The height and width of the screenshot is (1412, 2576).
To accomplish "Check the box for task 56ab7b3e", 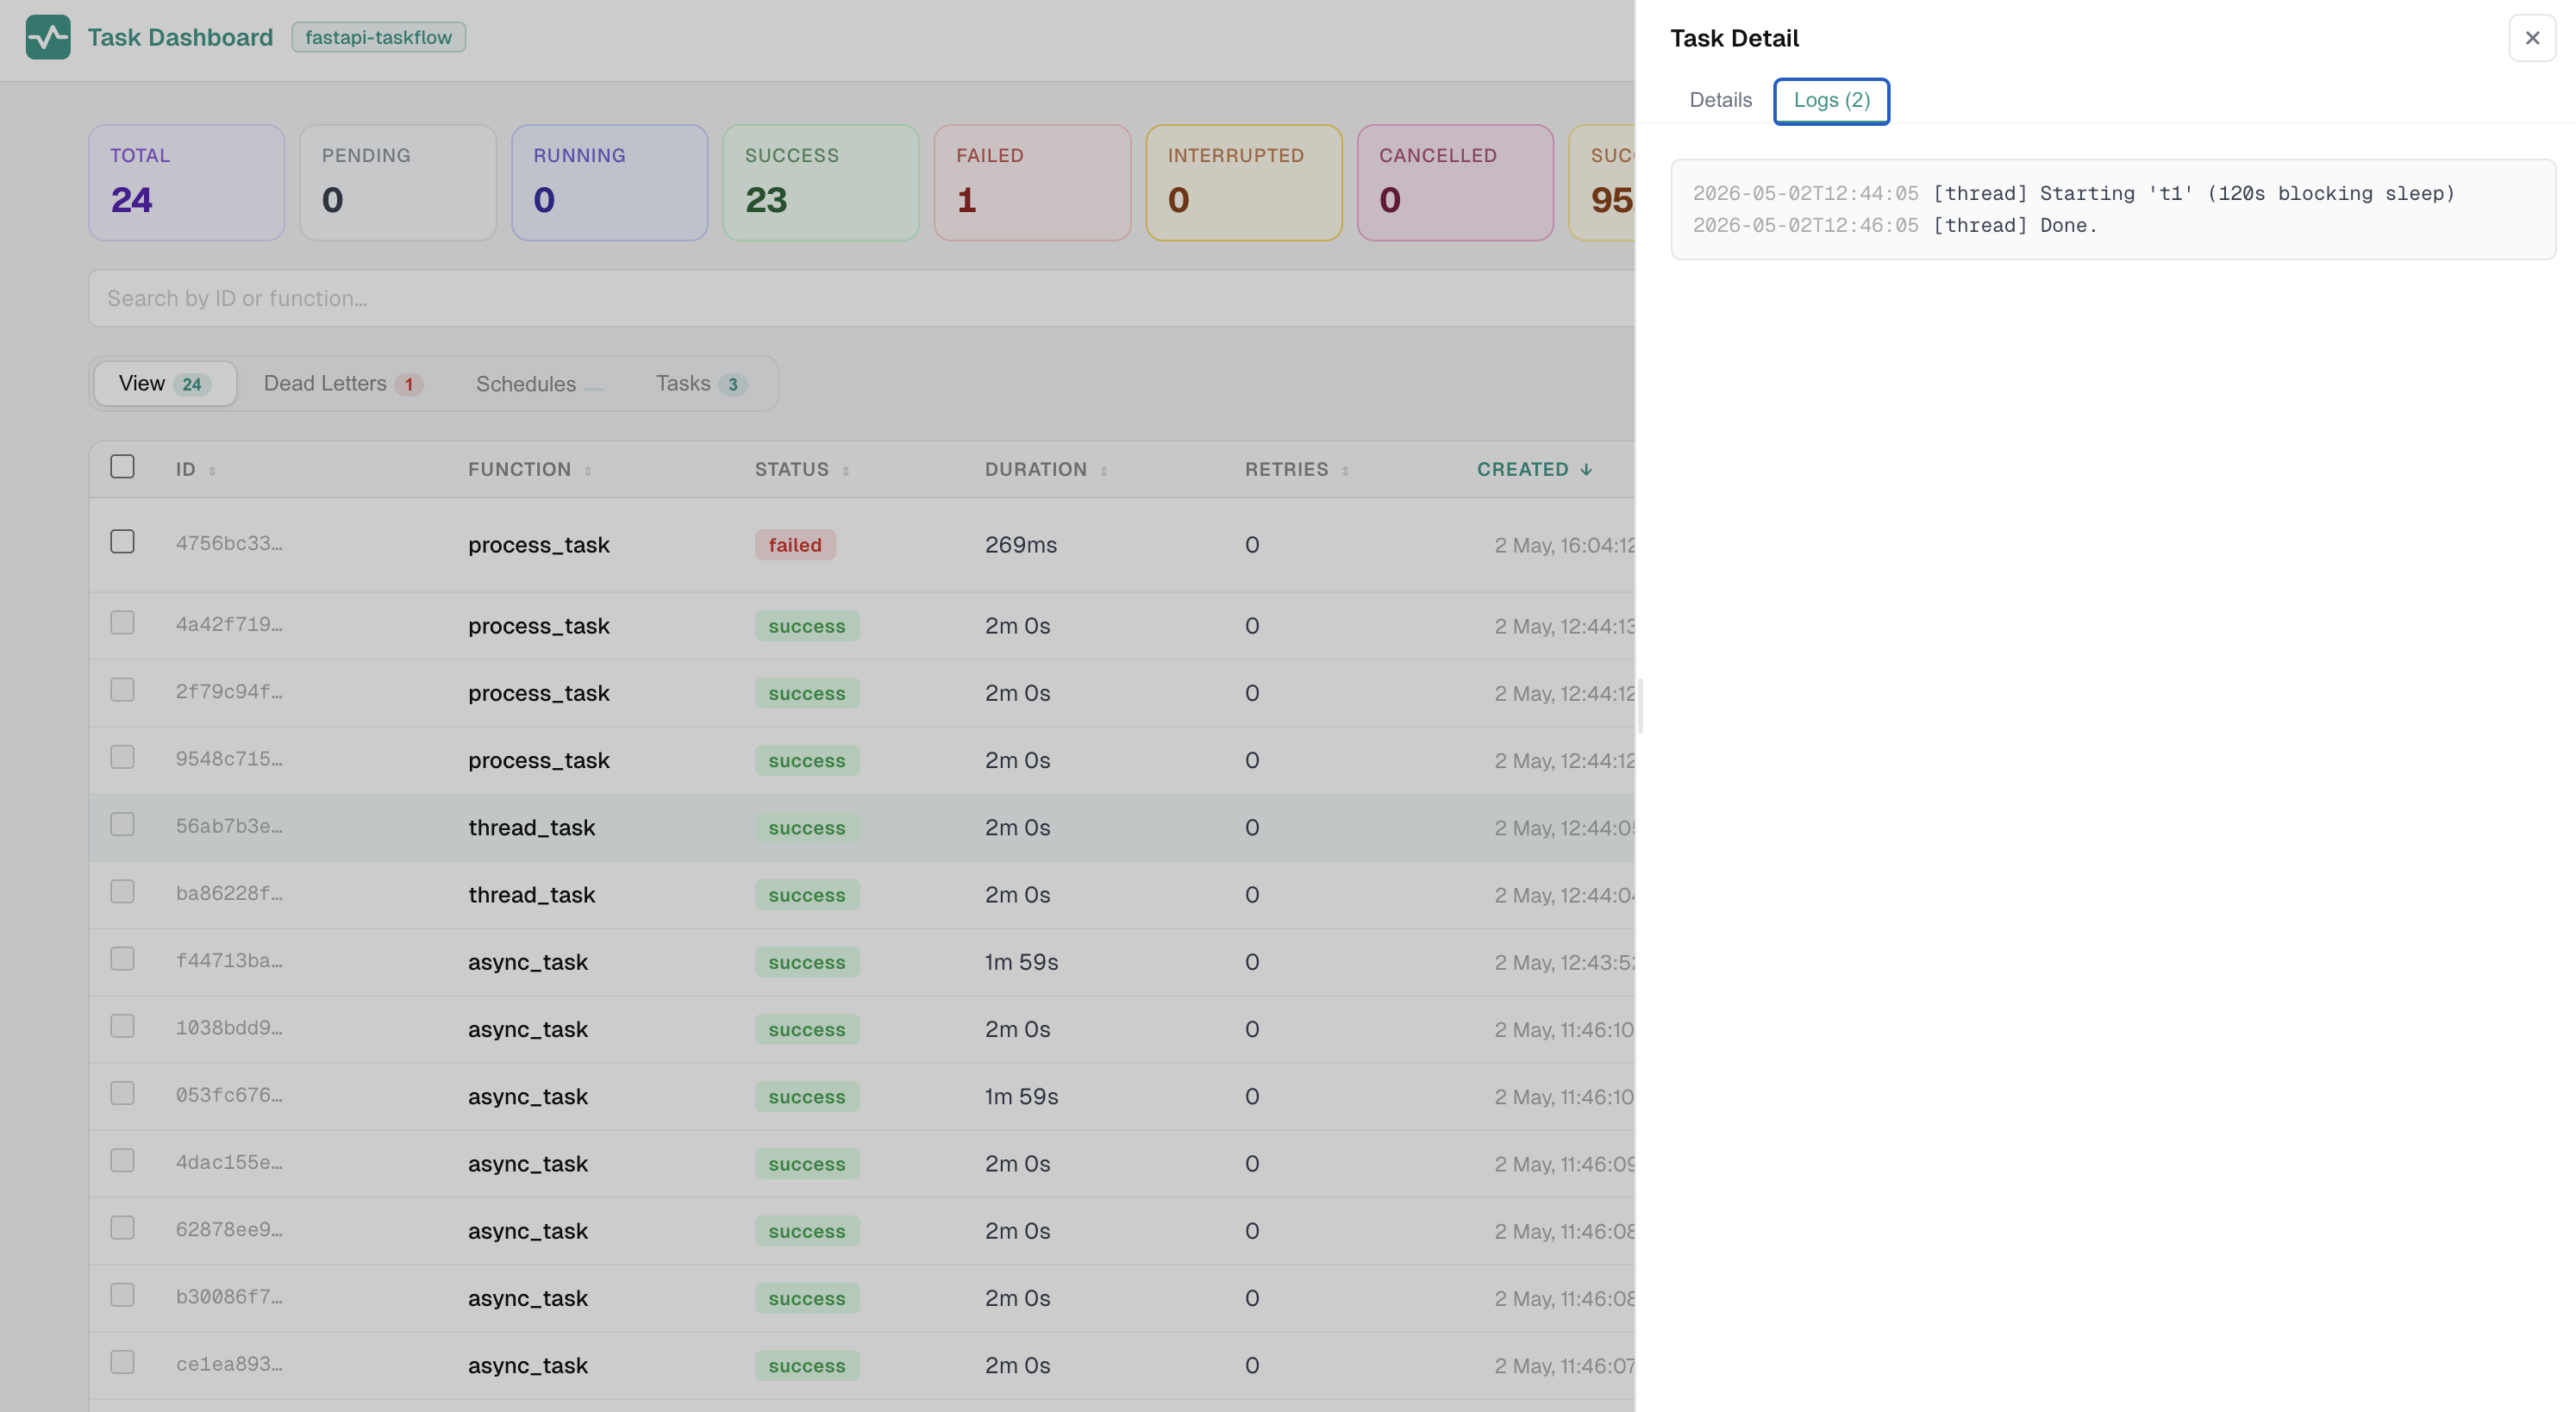I will coord(122,824).
